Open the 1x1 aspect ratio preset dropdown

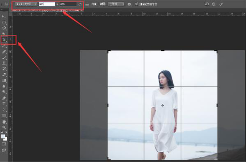click(x=26, y=4)
